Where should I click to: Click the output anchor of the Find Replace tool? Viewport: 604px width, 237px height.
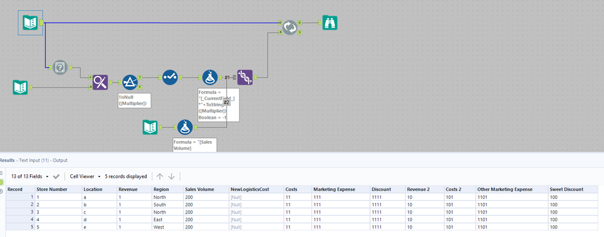[x=110, y=82]
